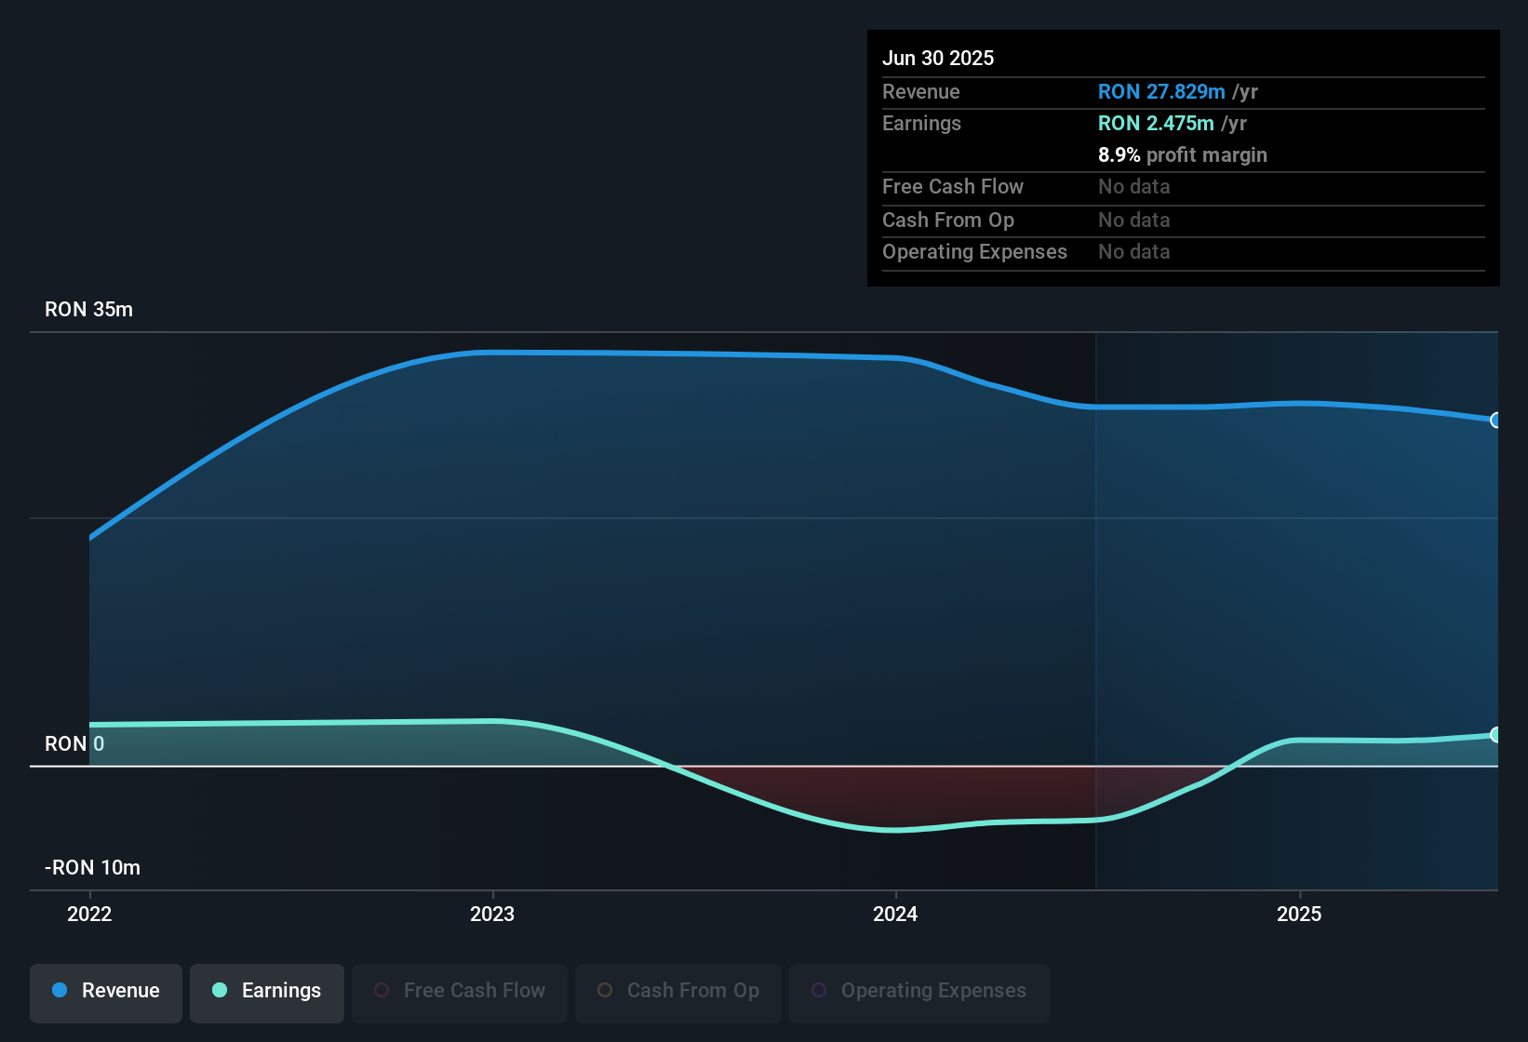1528x1042 pixels.
Task: Click the Free Cash Flow legend ring
Action: (x=382, y=990)
